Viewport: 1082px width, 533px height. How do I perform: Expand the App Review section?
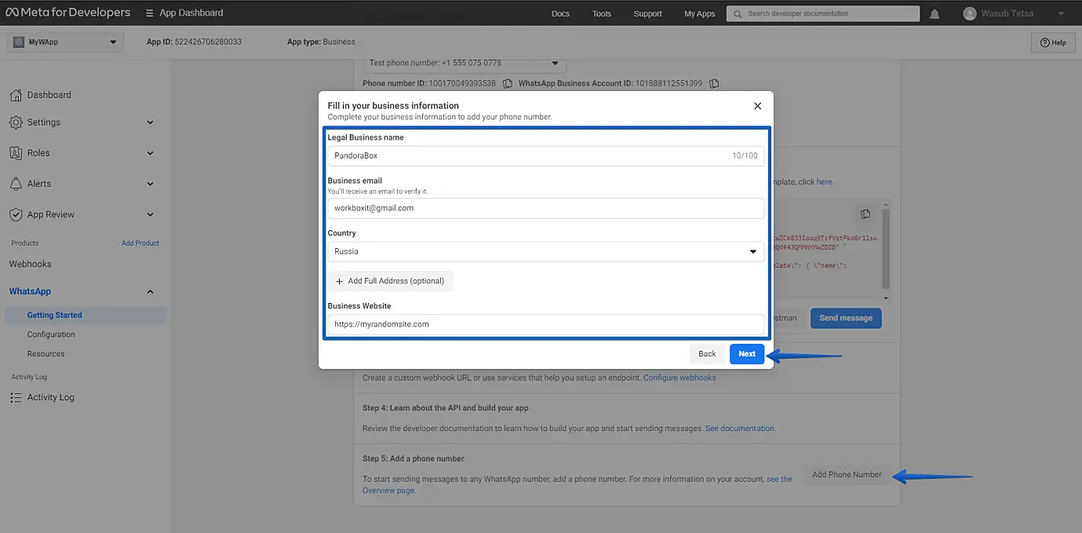click(150, 215)
